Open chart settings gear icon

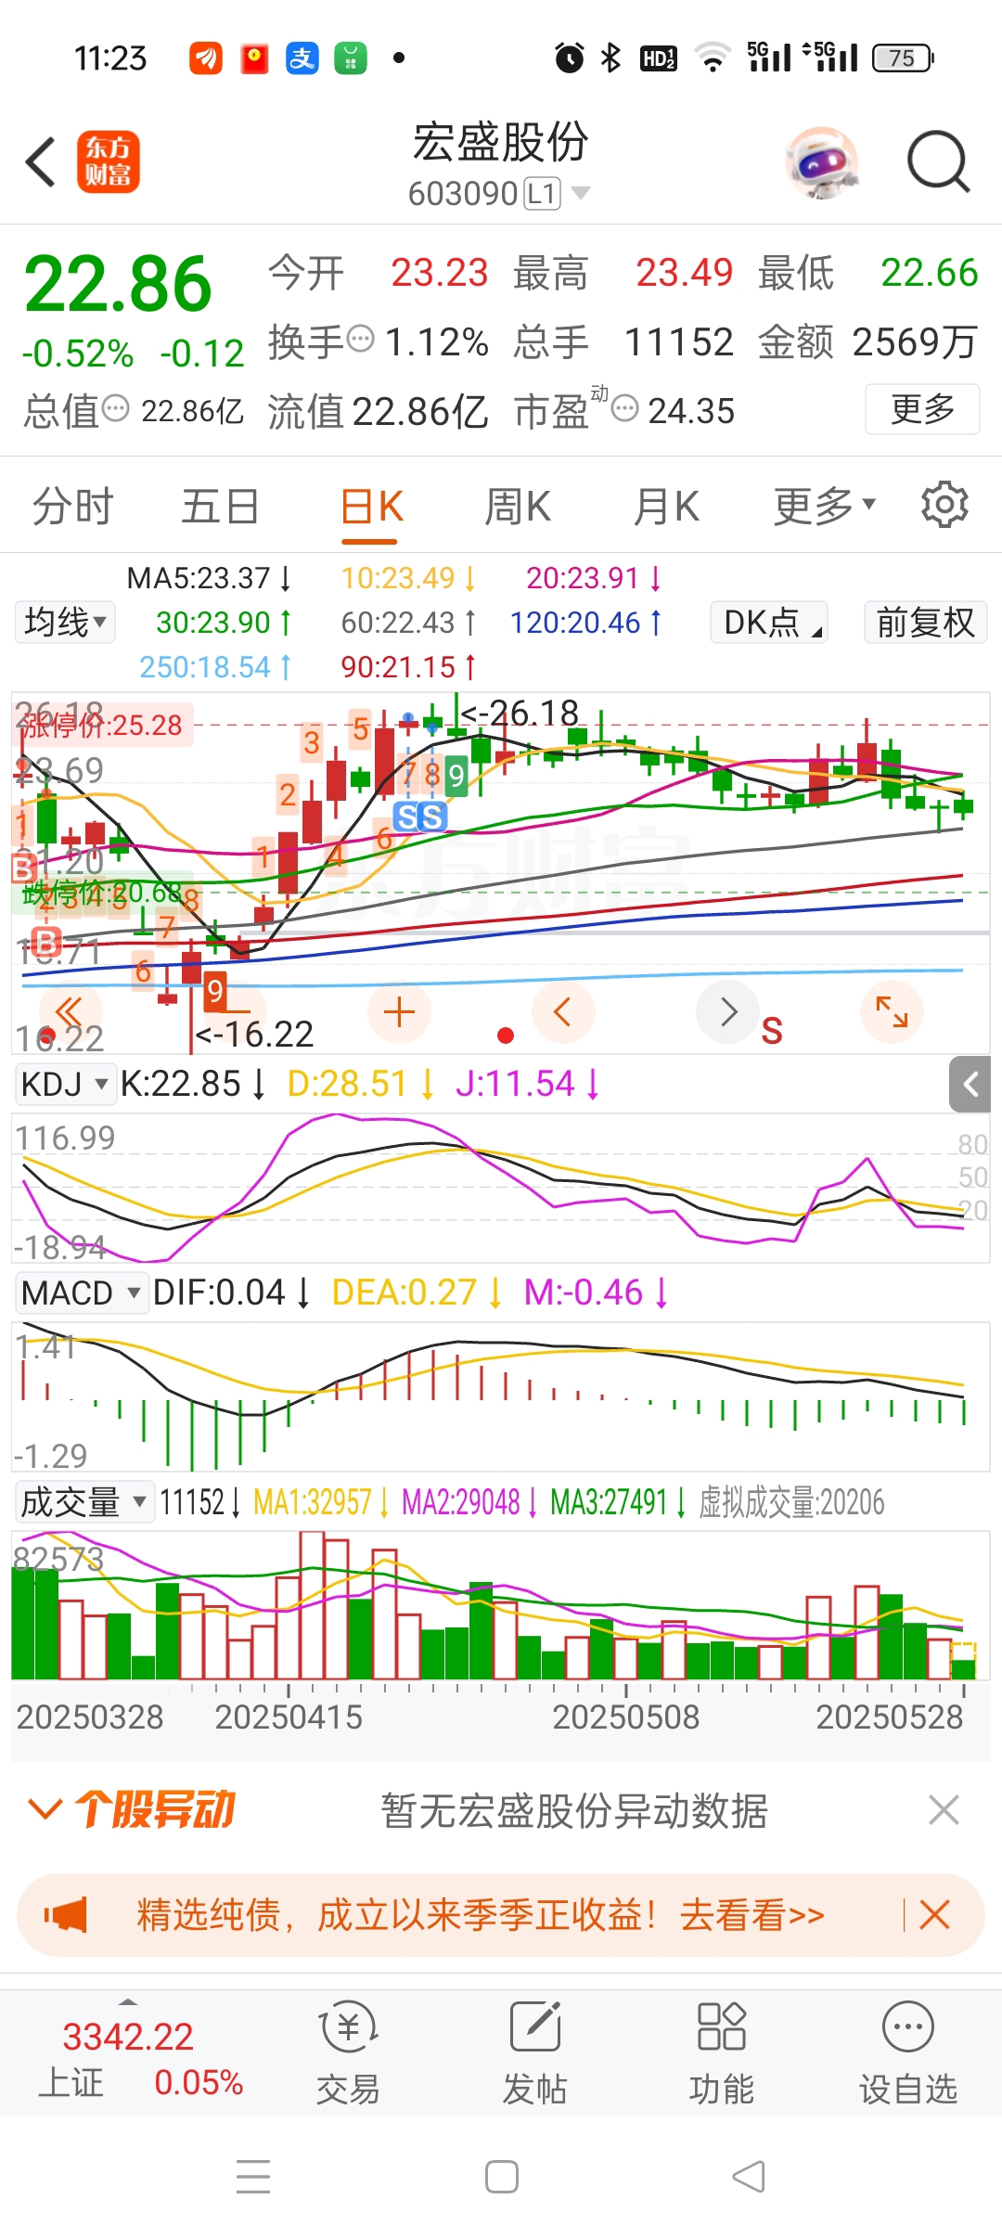(x=944, y=505)
